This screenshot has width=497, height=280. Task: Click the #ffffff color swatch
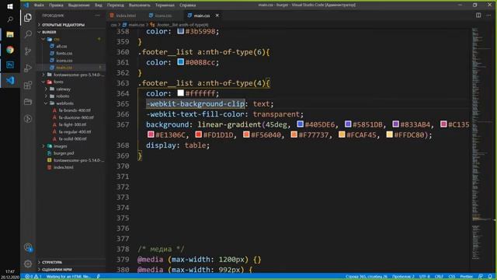[181, 93]
